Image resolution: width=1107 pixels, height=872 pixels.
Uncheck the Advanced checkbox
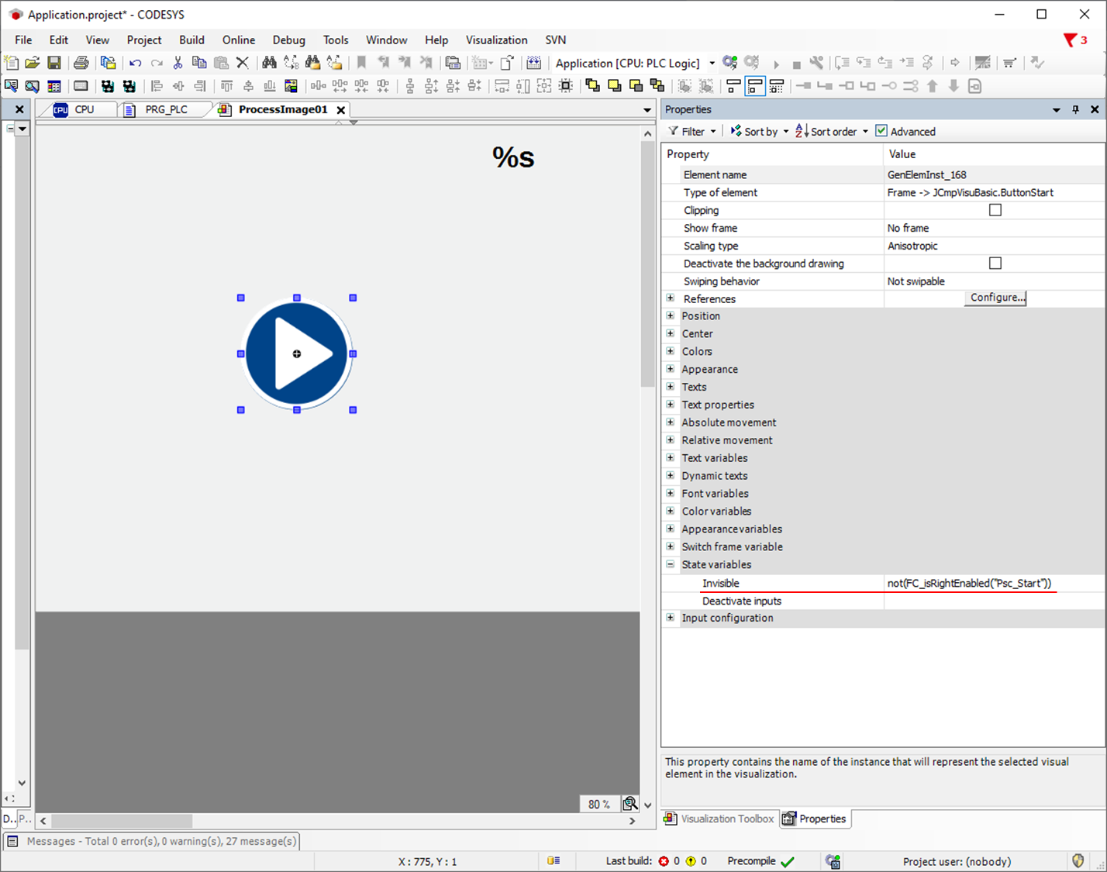point(881,131)
